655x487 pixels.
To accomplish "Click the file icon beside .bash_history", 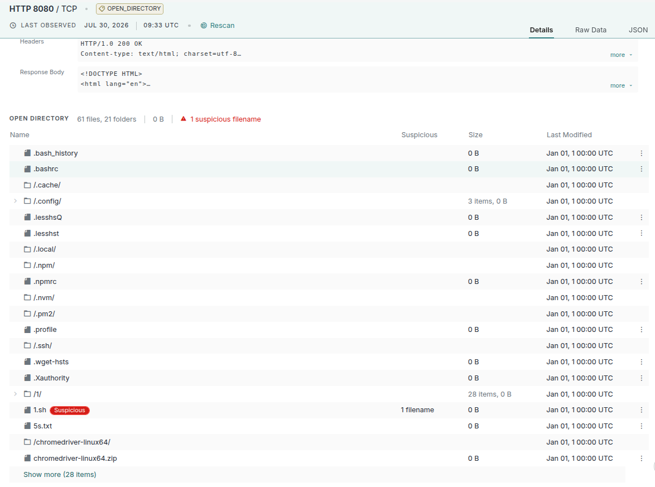I will (27, 153).
